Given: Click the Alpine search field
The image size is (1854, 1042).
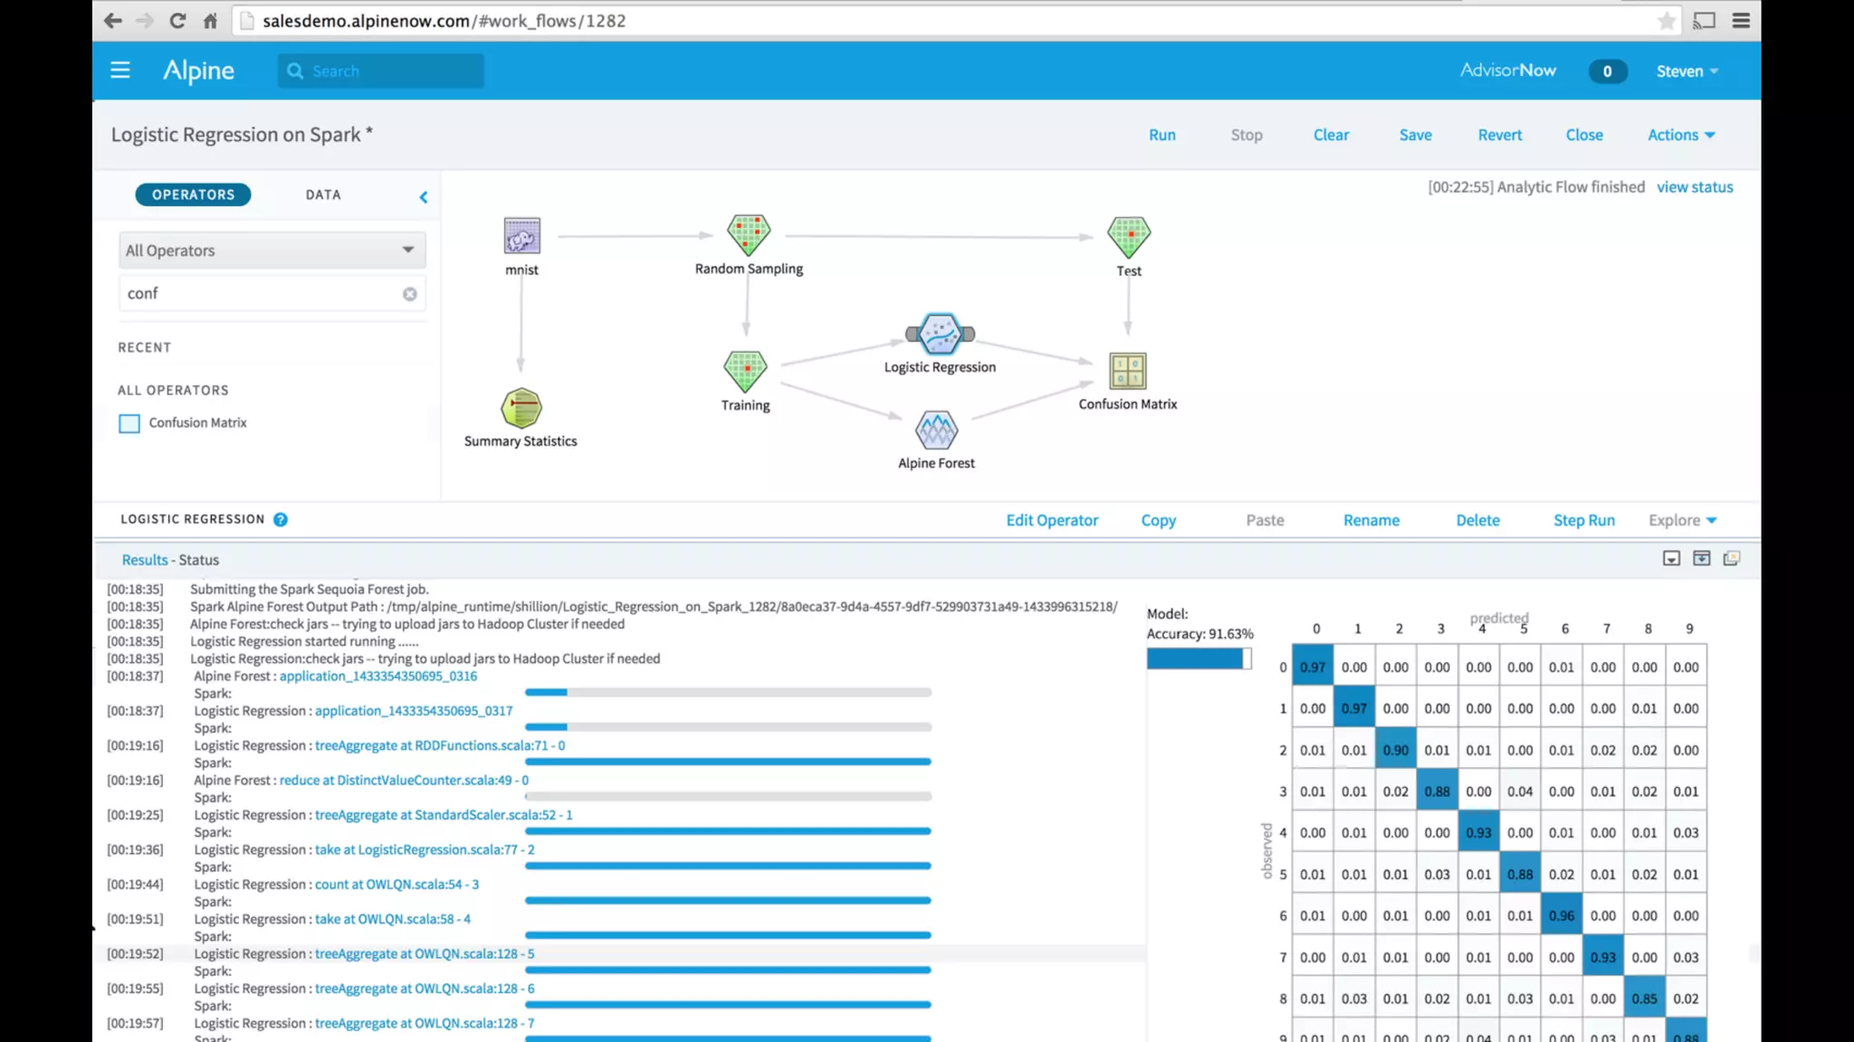Looking at the screenshot, I should point(389,71).
